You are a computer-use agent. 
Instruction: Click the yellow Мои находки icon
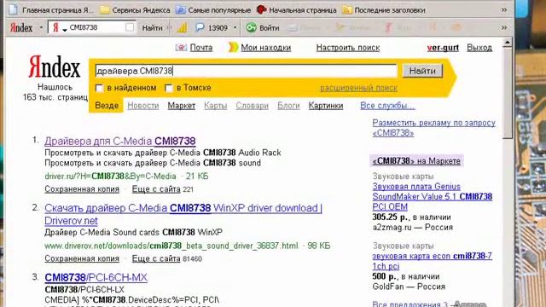233,48
